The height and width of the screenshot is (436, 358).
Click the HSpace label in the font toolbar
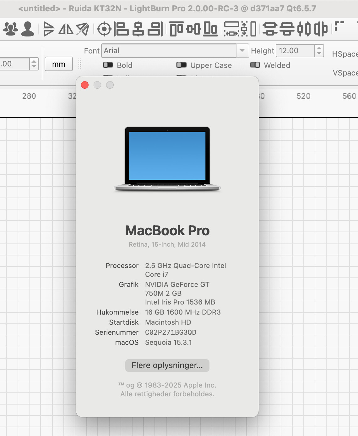coord(345,54)
